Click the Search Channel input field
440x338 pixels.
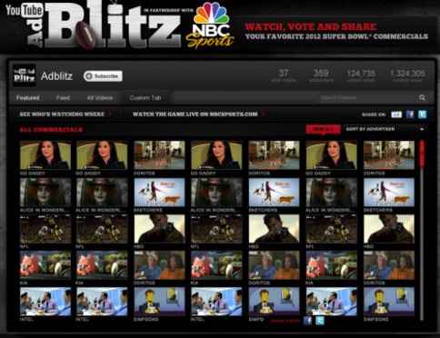[x=369, y=98]
